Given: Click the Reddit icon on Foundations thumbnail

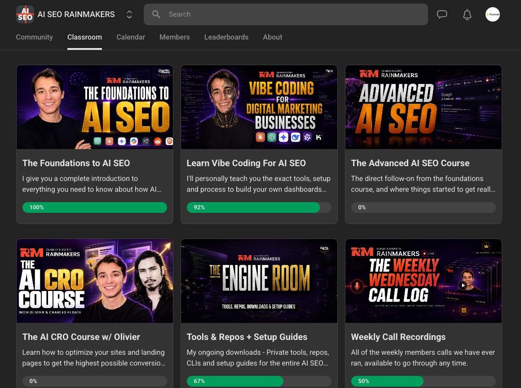Looking at the screenshot, I should coord(158,141).
